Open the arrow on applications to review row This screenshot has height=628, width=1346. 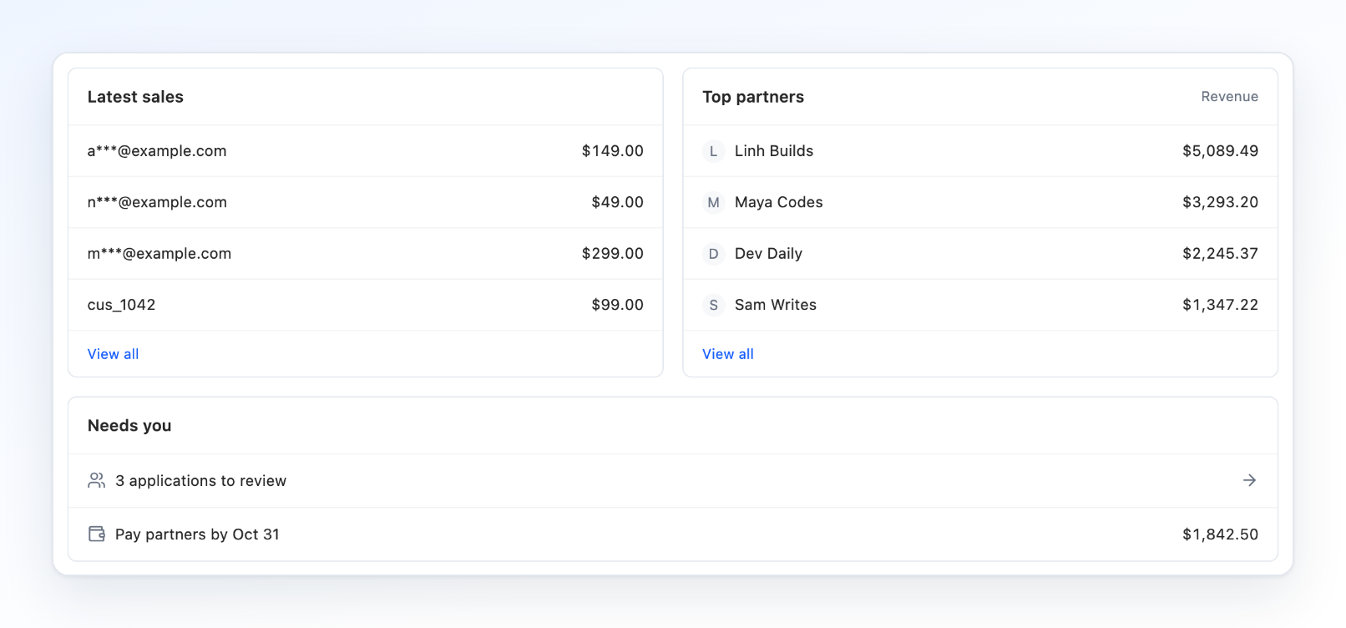[1249, 480]
